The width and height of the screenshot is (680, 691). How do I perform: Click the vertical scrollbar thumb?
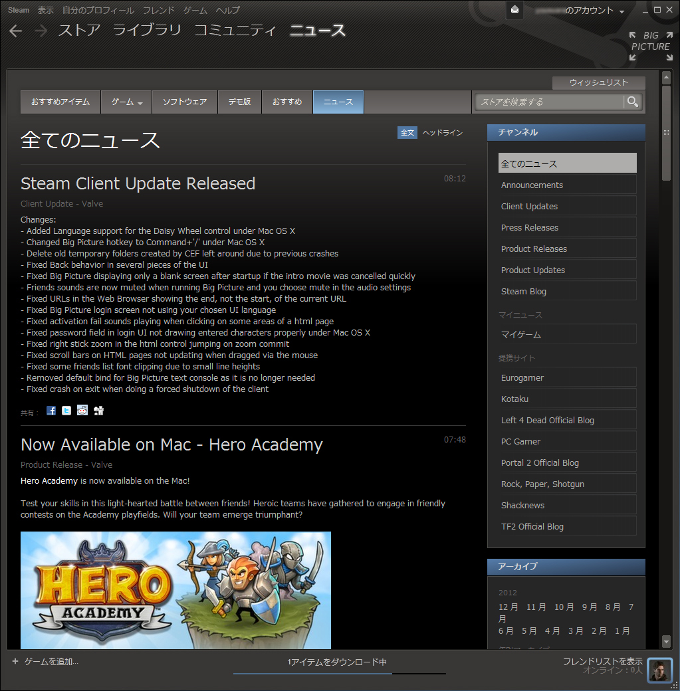(x=666, y=133)
